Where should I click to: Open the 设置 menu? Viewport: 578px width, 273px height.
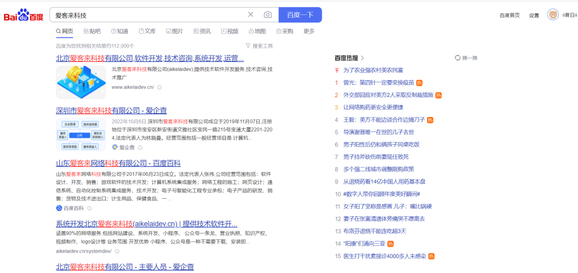click(x=534, y=15)
